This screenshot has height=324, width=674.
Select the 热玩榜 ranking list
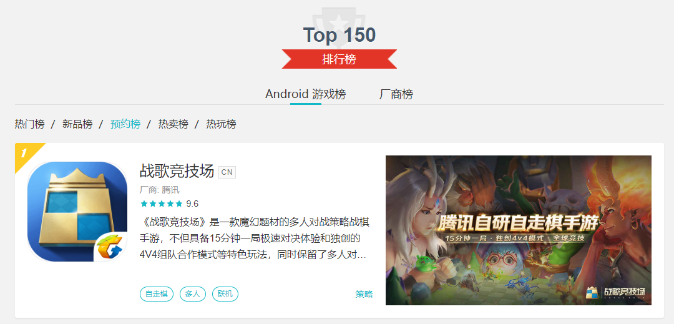pos(221,124)
